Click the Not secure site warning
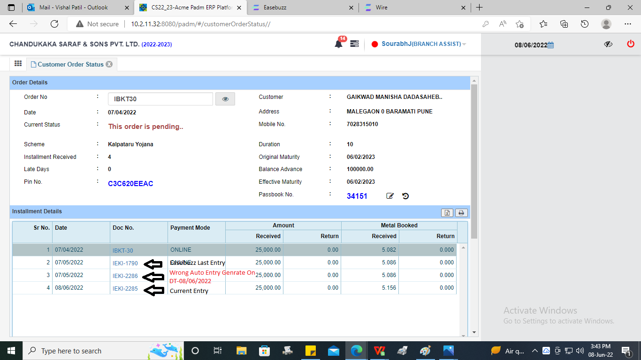 click(98, 24)
